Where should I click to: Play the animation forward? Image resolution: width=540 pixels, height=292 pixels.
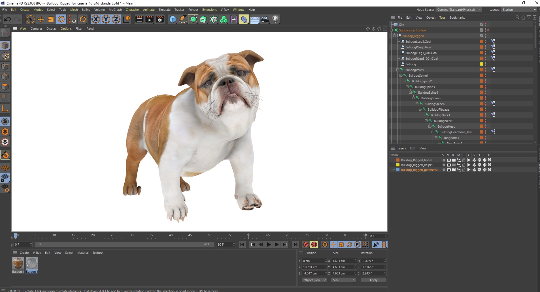coord(269,244)
